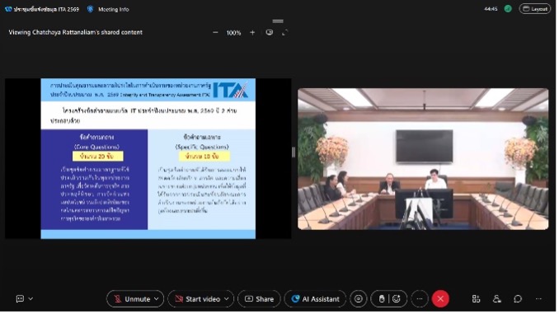559x314 pixels.
Task: Click "Viewing Chatchaya Rattanaliam's shared content" label
Action: coord(76,32)
